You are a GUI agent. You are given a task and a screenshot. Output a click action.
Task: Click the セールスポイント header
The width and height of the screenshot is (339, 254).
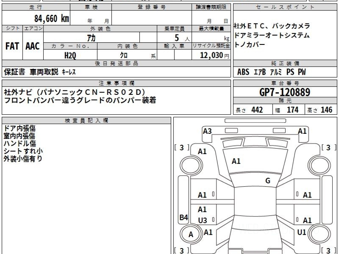click(285, 7)
